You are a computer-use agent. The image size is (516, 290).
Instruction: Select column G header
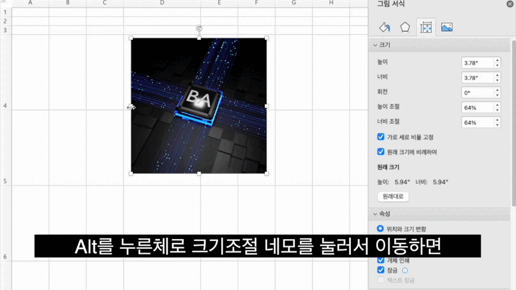click(x=293, y=3)
